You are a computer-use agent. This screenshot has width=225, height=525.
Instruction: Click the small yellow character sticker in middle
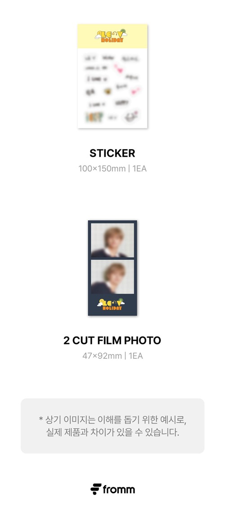[108, 91]
